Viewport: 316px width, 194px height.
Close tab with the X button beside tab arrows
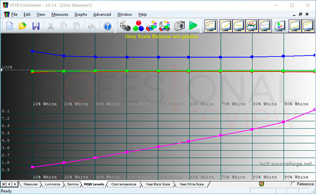[x=4, y=184]
